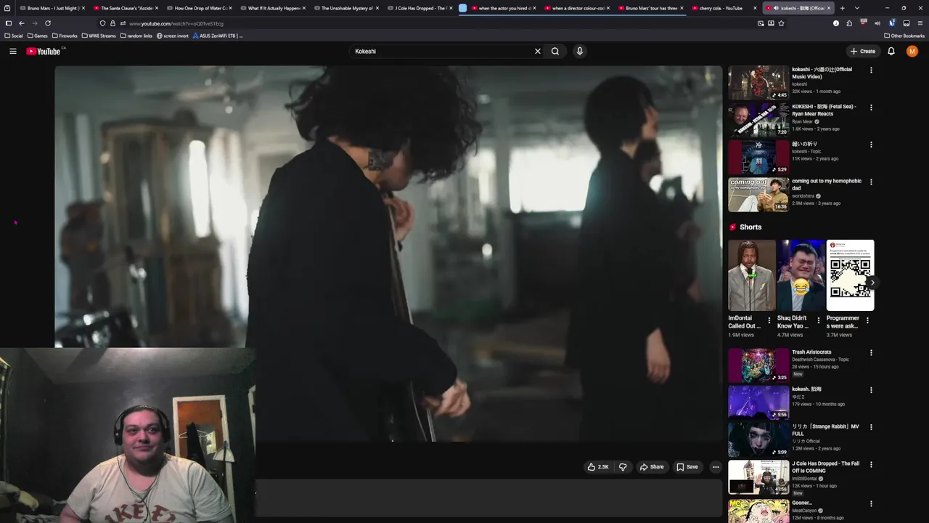929x523 pixels.
Task: Open options for coming out video
Action: point(871,182)
